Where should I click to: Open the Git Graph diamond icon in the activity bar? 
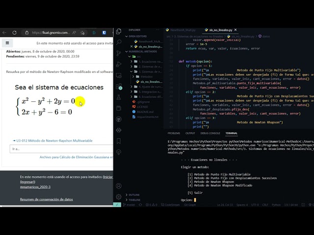(119, 130)
